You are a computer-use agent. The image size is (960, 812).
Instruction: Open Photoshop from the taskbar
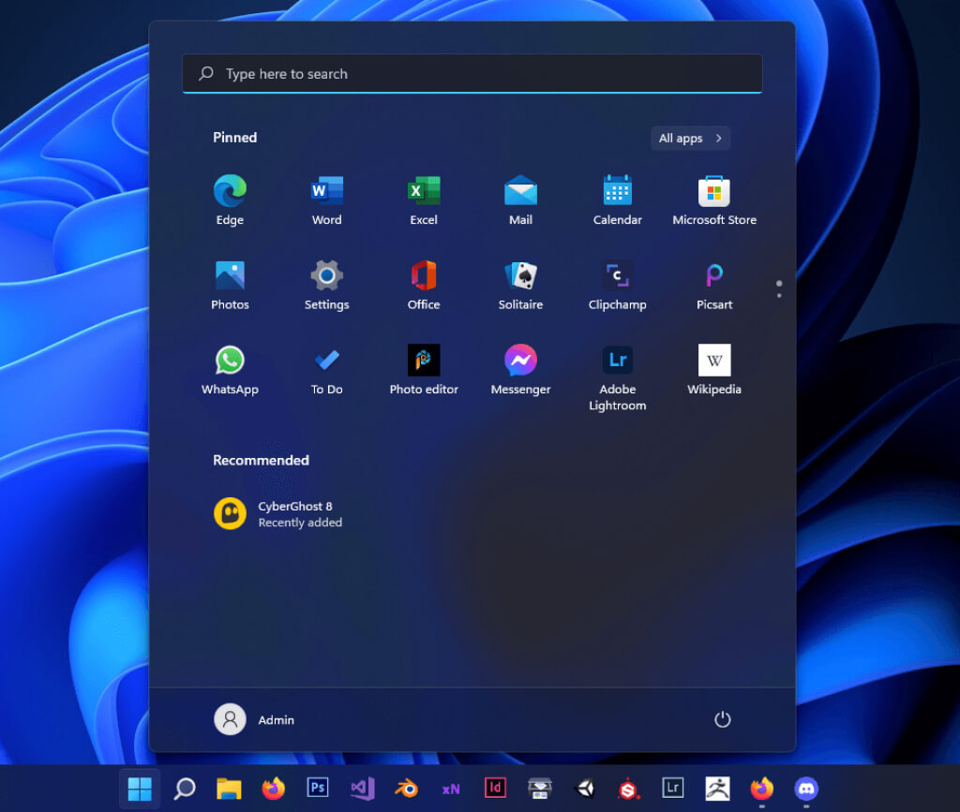(318, 789)
